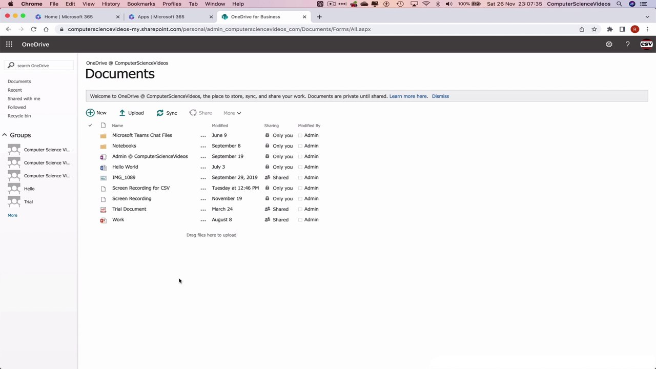Open the ellipsis menu for Work
This screenshot has height=369, width=656.
point(203,220)
